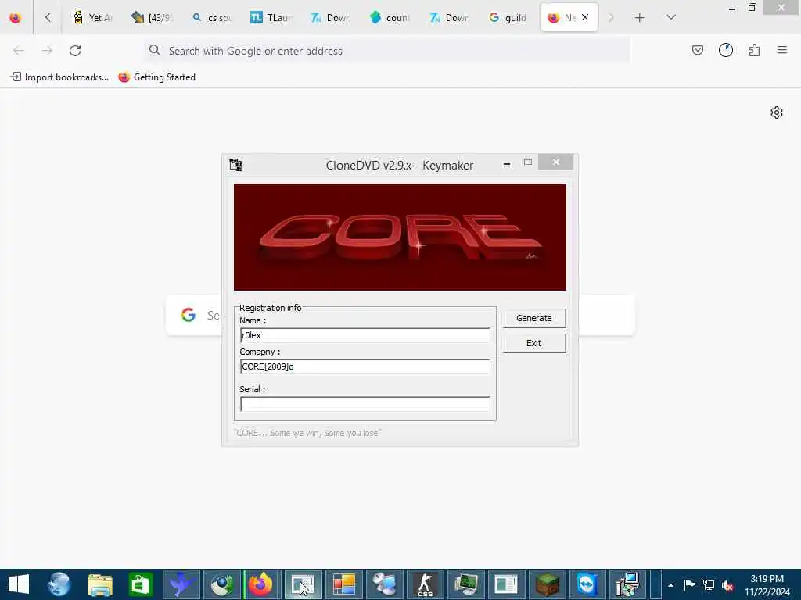Click the Keymaker title bar app icon
801x600 pixels.
(x=235, y=165)
